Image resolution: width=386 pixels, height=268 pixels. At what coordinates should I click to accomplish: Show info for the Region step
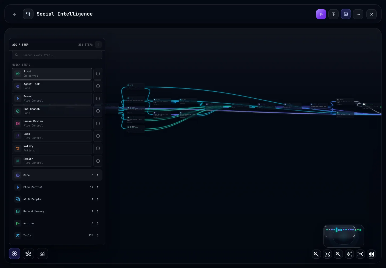click(98, 161)
